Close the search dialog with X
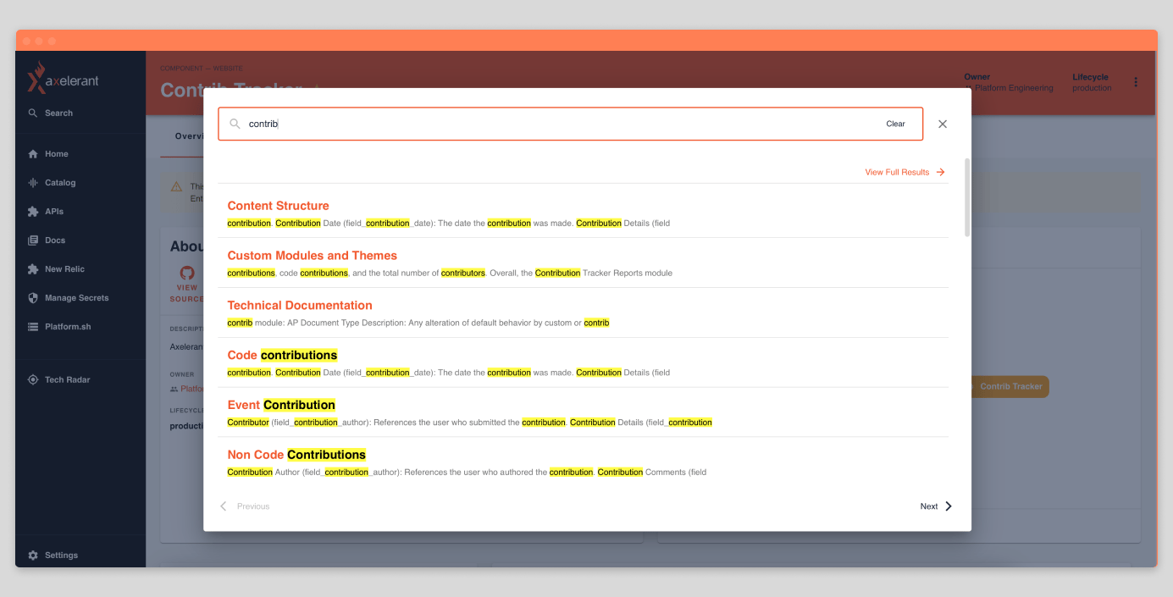The width and height of the screenshot is (1173, 597). (943, 124)
